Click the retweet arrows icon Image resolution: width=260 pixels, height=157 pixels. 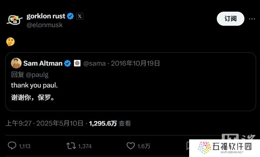[71, 146]
